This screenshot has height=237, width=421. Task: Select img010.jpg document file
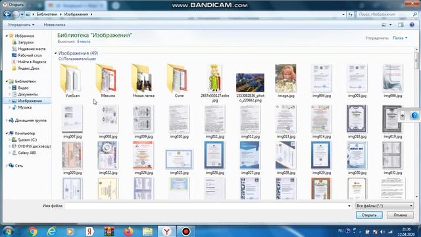(x=179, y=121)
